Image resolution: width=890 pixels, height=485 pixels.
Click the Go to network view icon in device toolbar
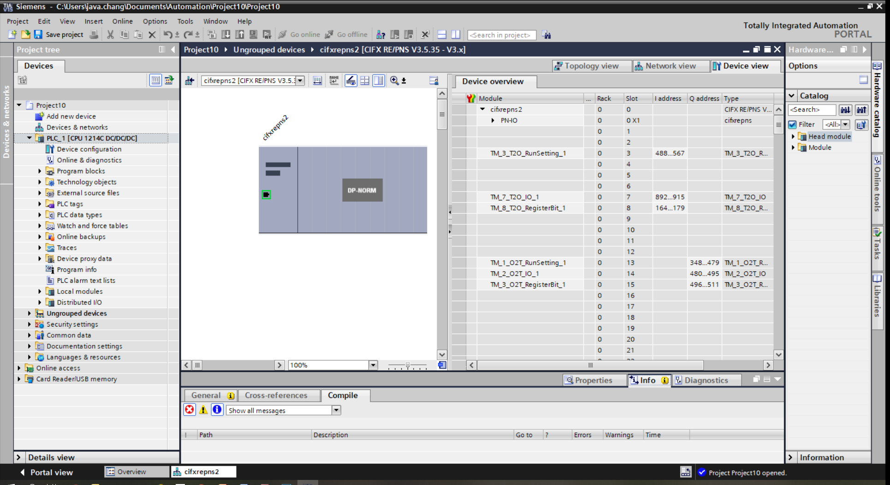(190, 81)
